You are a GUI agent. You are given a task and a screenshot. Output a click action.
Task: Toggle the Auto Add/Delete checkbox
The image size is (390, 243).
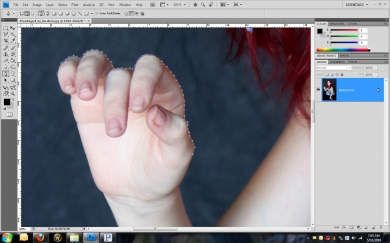click(x=97, y=14)
